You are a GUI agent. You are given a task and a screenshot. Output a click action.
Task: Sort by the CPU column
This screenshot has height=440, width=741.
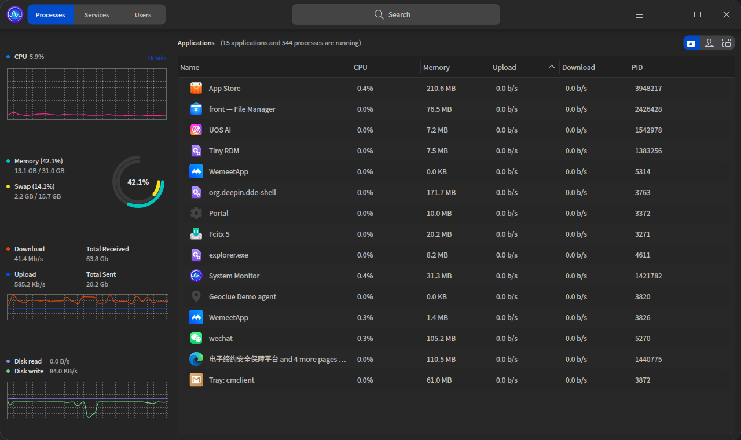click(386, 67)
